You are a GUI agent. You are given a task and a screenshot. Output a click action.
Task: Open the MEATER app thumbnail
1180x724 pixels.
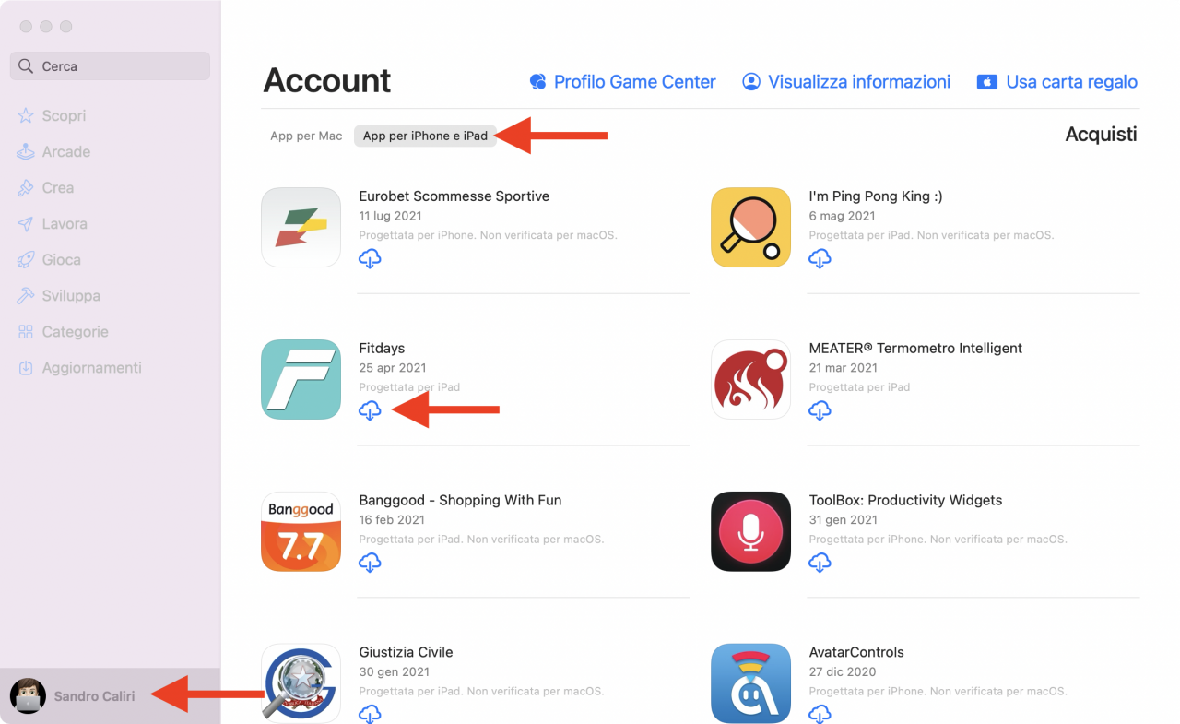coord(751,379)
